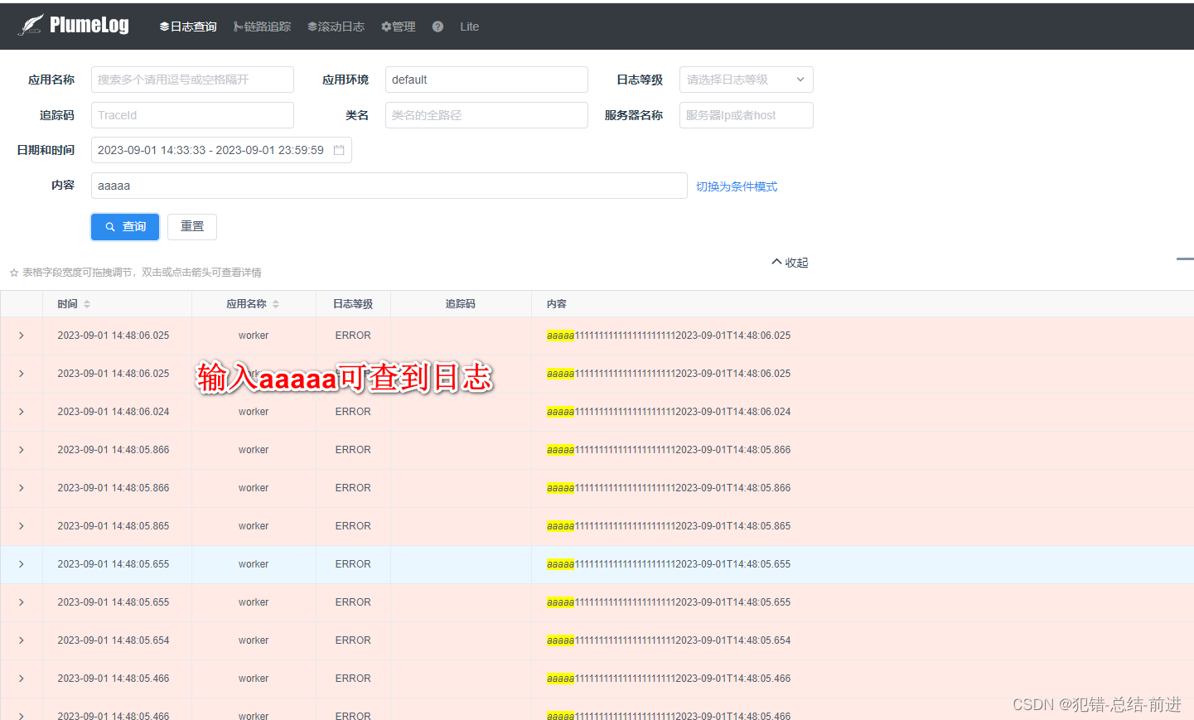Click the magnifier icon inside the 查询 button
This screenshot has height=720, width=1194.
click(x=111, y=226)
